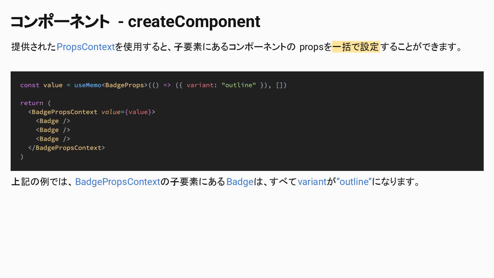This screenshot has height=278, width=494.
Task: Click the third Badge tag in code
Action: click(49, 139)
